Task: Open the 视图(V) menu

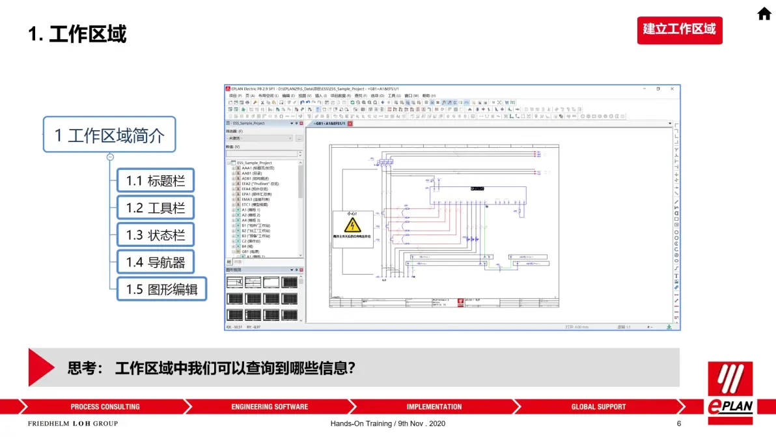Action: [305, 96]
